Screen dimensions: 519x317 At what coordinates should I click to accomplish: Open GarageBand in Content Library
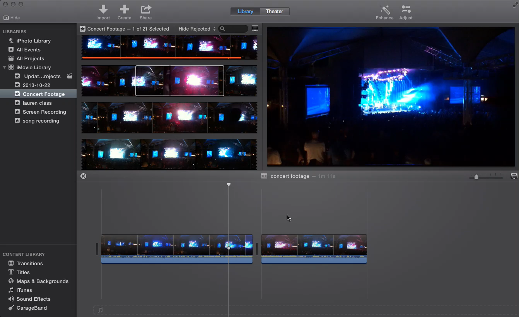click(32, 308)
